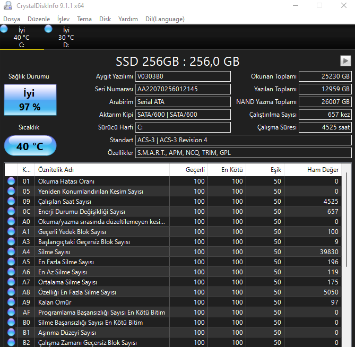
Task: Click status orb for attribute A9
Action: [x=11, y=302]
